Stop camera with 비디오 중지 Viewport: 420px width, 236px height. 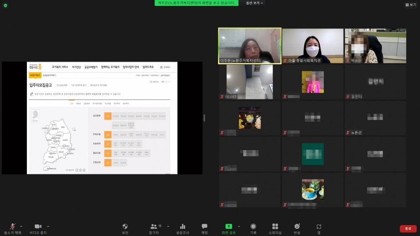[38, 227]
